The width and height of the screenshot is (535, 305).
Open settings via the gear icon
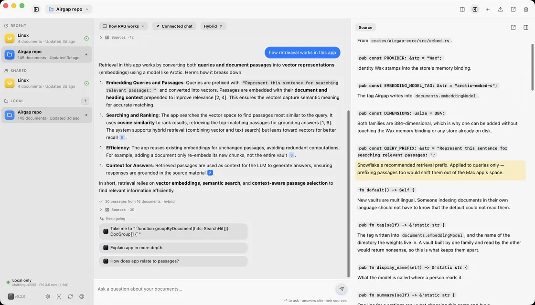tap(48, 296)
